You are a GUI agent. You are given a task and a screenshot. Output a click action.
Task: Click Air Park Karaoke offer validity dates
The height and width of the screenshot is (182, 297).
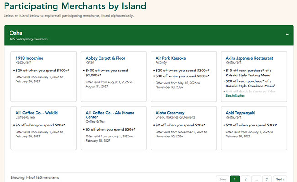click(177, 85)
